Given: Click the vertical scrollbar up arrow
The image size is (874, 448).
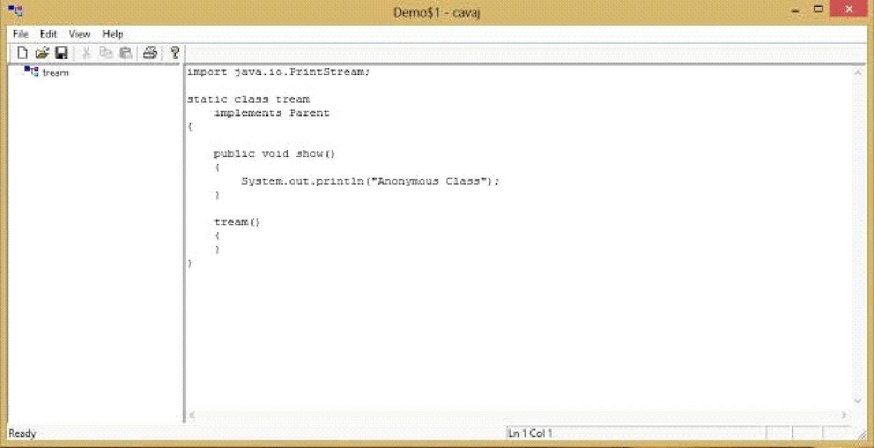Looking at the screenshot, I should pos(858,73).
